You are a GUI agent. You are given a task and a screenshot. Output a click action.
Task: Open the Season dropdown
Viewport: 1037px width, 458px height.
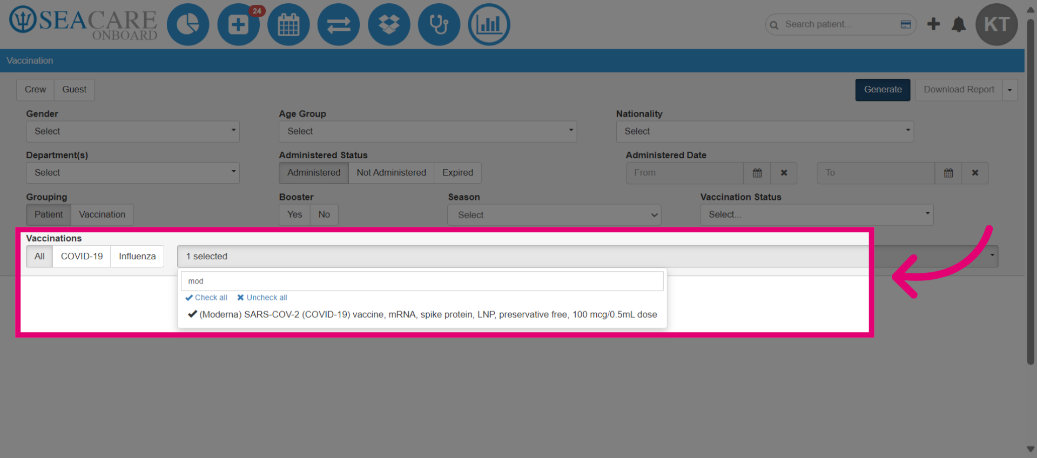pyautogui.click(x=554, y=215)
